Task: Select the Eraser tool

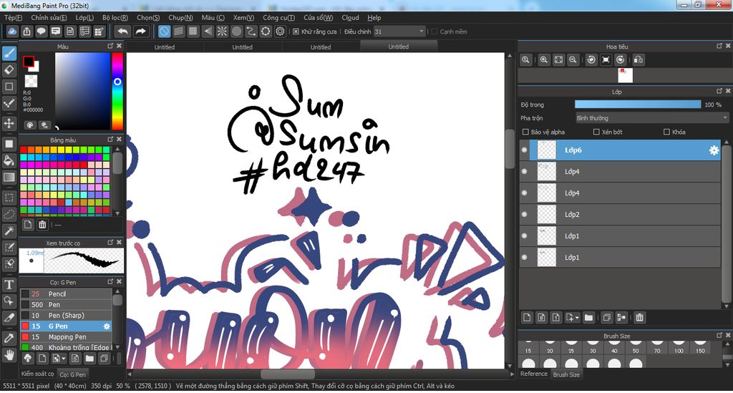Action: (x=9, y=69)
